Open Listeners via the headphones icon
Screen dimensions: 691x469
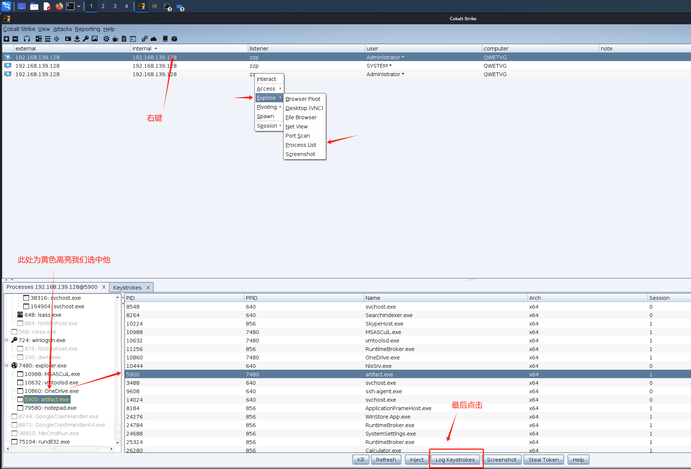[27, 39]
